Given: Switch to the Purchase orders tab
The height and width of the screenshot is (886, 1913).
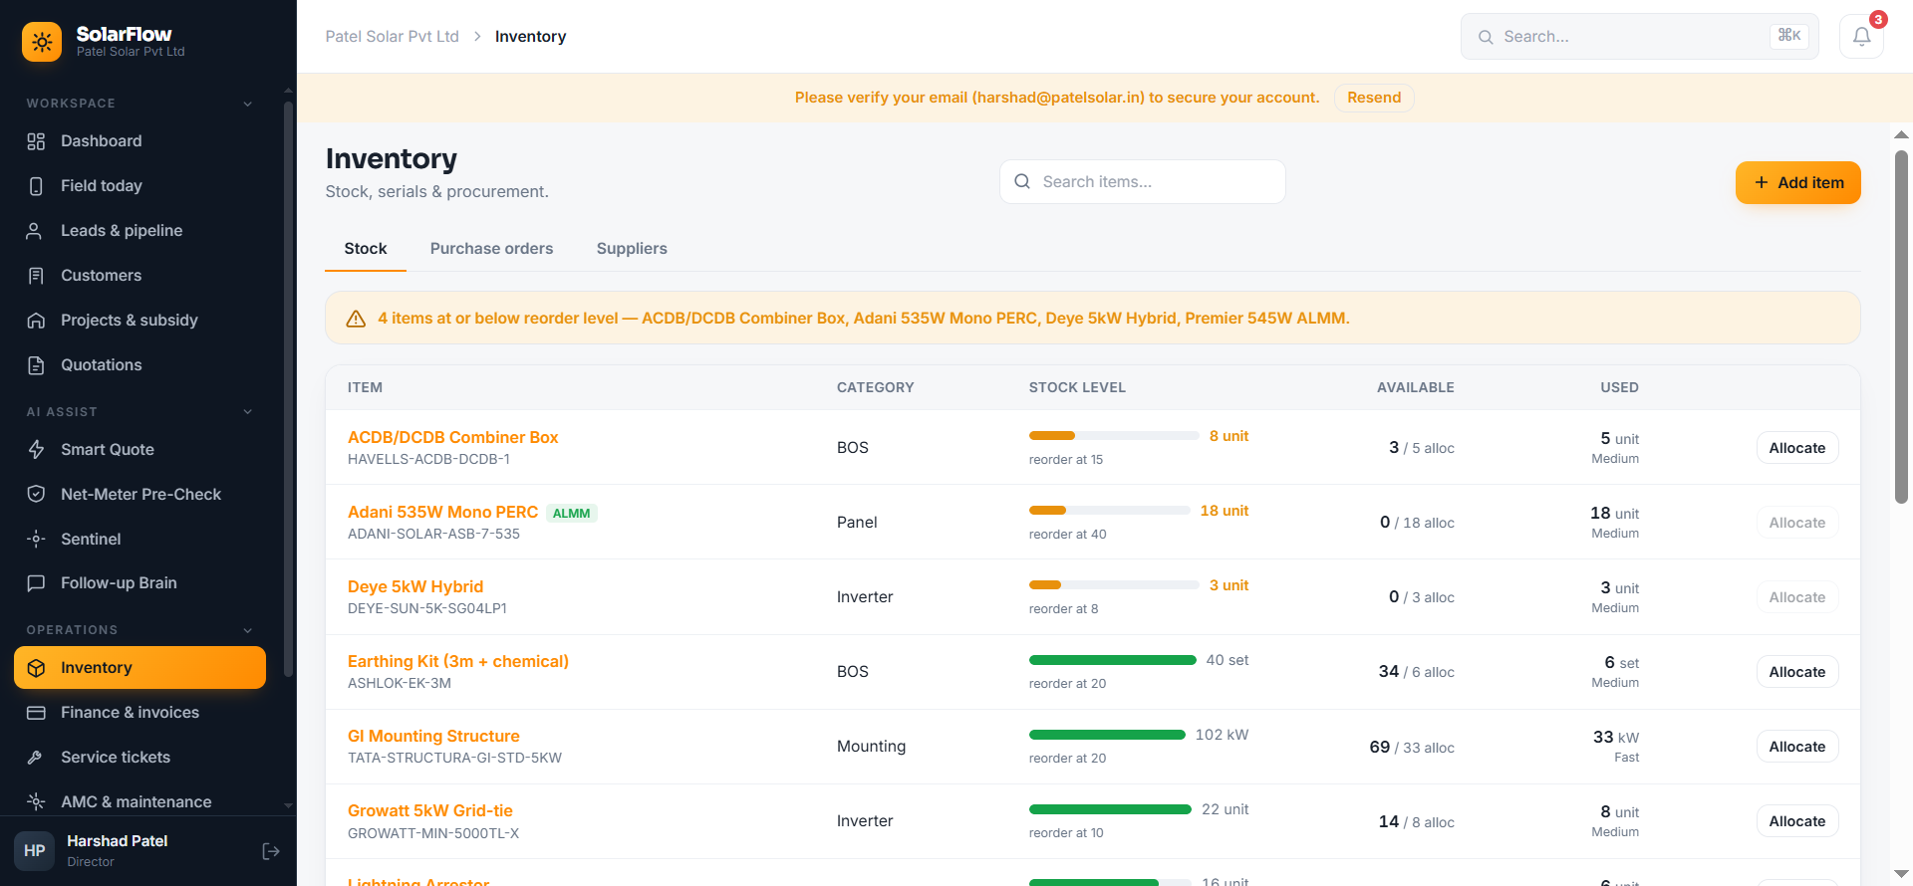Looking at the screenshot, I should (491, 249).
